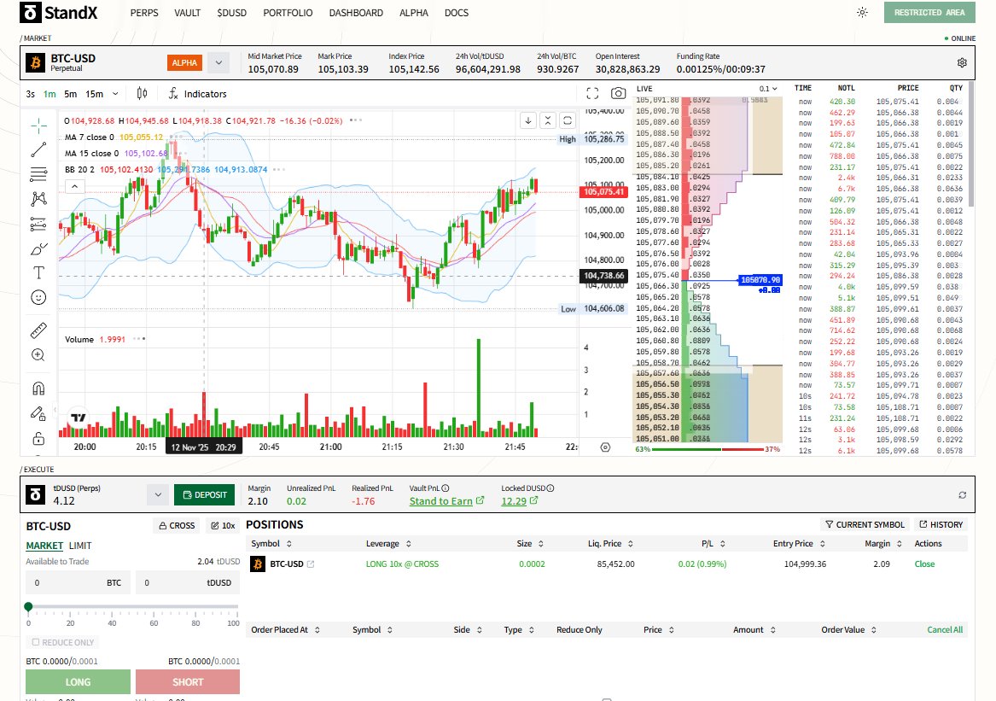Open the PORTFOLIO page
Screen dimensions: 996x701
[288, 13]
